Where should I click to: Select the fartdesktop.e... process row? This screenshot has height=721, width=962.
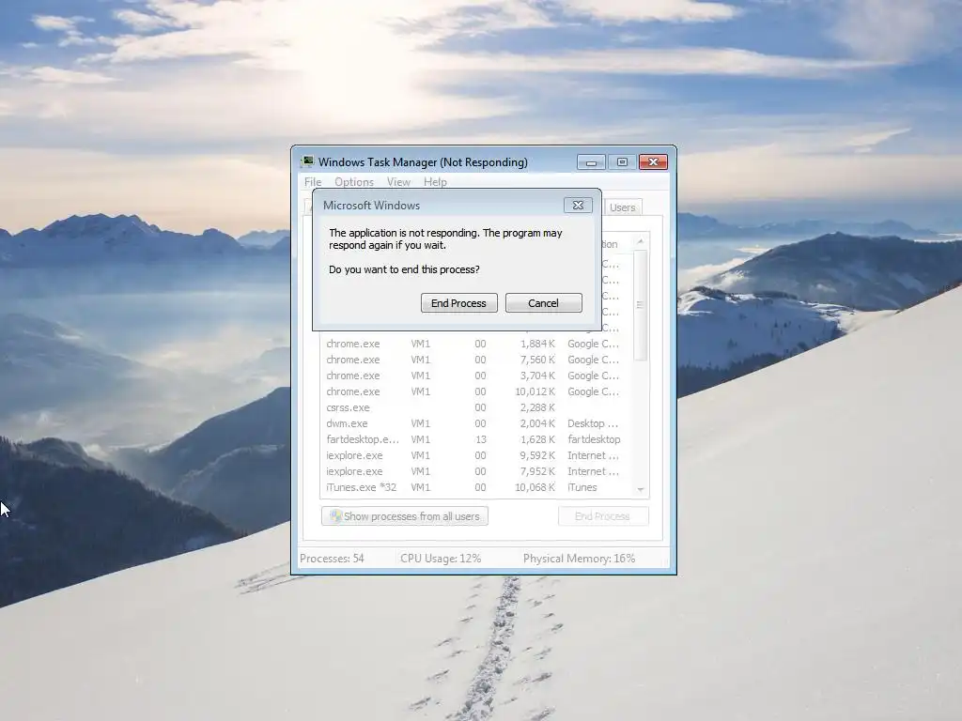click(x=476, y=439)
